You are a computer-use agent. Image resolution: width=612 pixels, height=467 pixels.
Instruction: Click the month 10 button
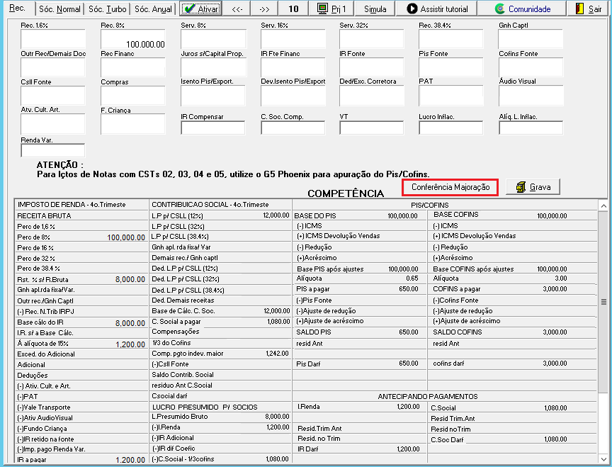click(293, 9)
